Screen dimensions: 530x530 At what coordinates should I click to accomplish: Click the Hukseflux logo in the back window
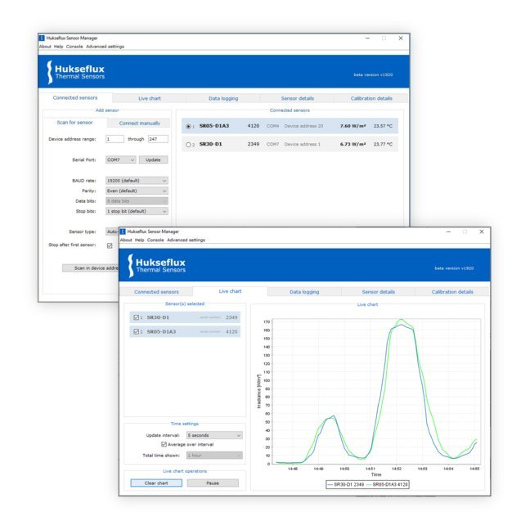coord(76,72)
